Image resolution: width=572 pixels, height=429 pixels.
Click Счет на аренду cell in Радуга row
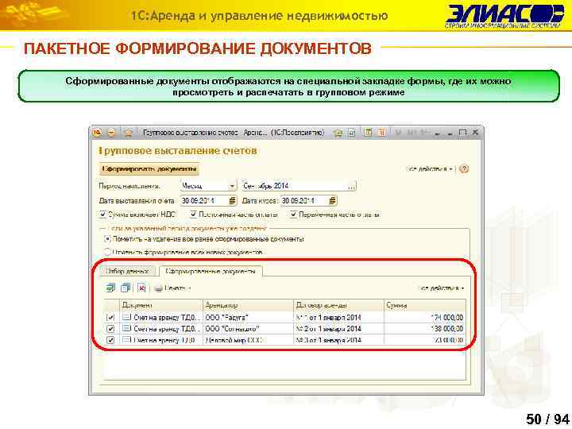coord(161,317)
